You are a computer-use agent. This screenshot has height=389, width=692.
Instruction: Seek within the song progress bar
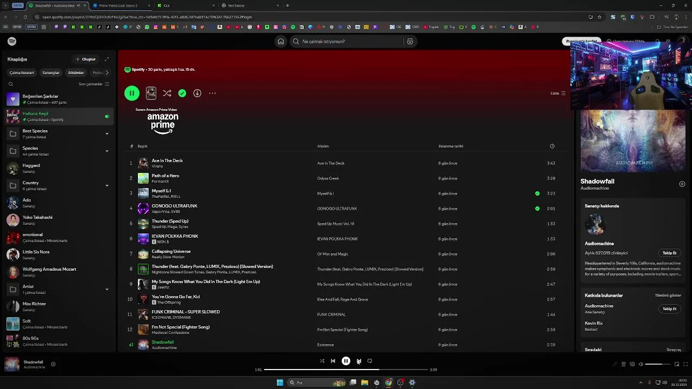point(346,370)
